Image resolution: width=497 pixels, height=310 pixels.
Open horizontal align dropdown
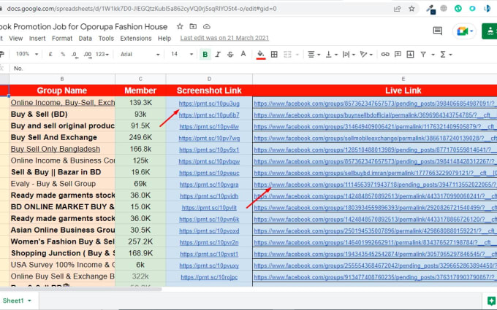[x=314, y=55]
